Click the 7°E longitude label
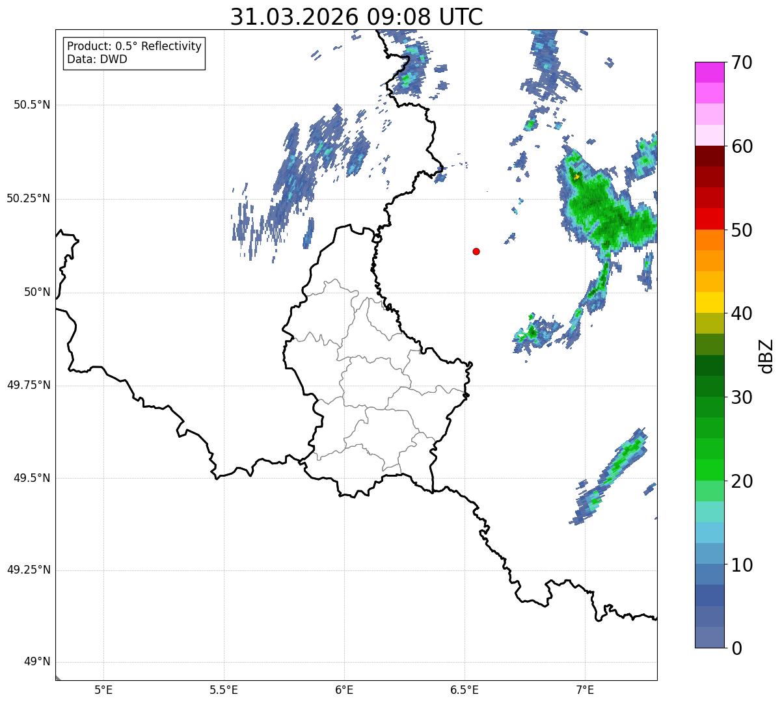 (585, 690)
